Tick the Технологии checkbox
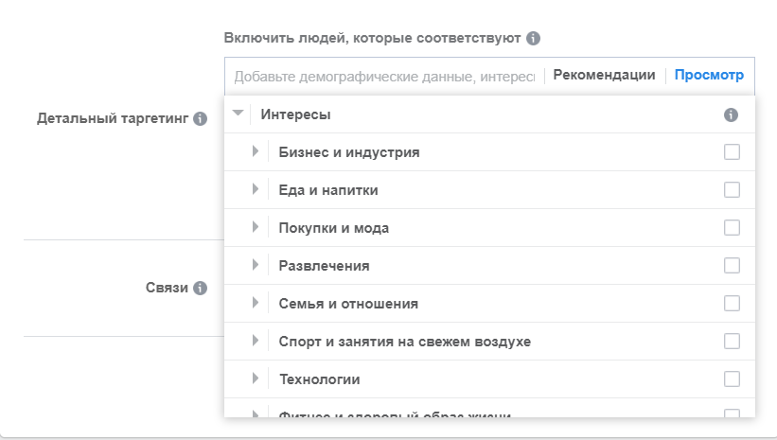 pyautogui.click(x=732, y=379)
